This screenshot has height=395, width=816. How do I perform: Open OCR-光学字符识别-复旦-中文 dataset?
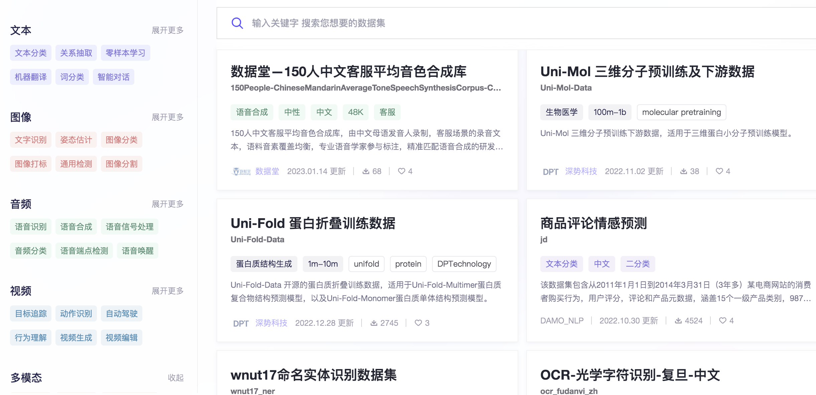click(x=630, y=375)
